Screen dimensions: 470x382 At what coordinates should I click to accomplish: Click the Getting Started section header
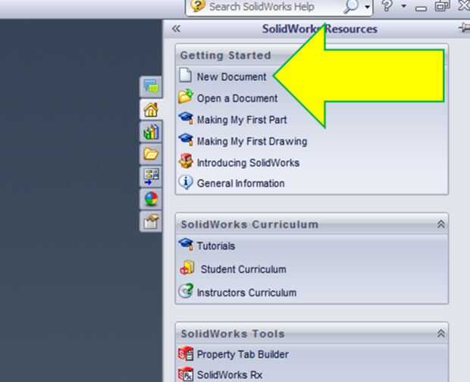(x=225, y=55)
